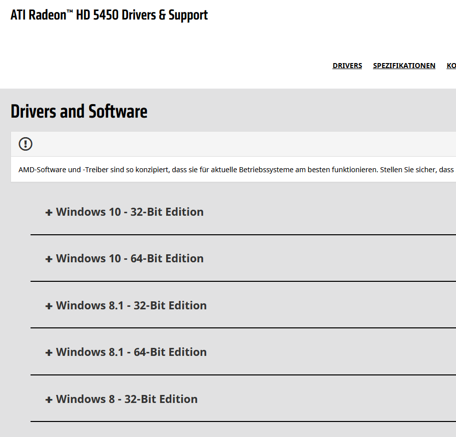Click the 'ATI Radeon HD 5450 Drivers & Support' title

pyautogui.click(x=109, y=15)
